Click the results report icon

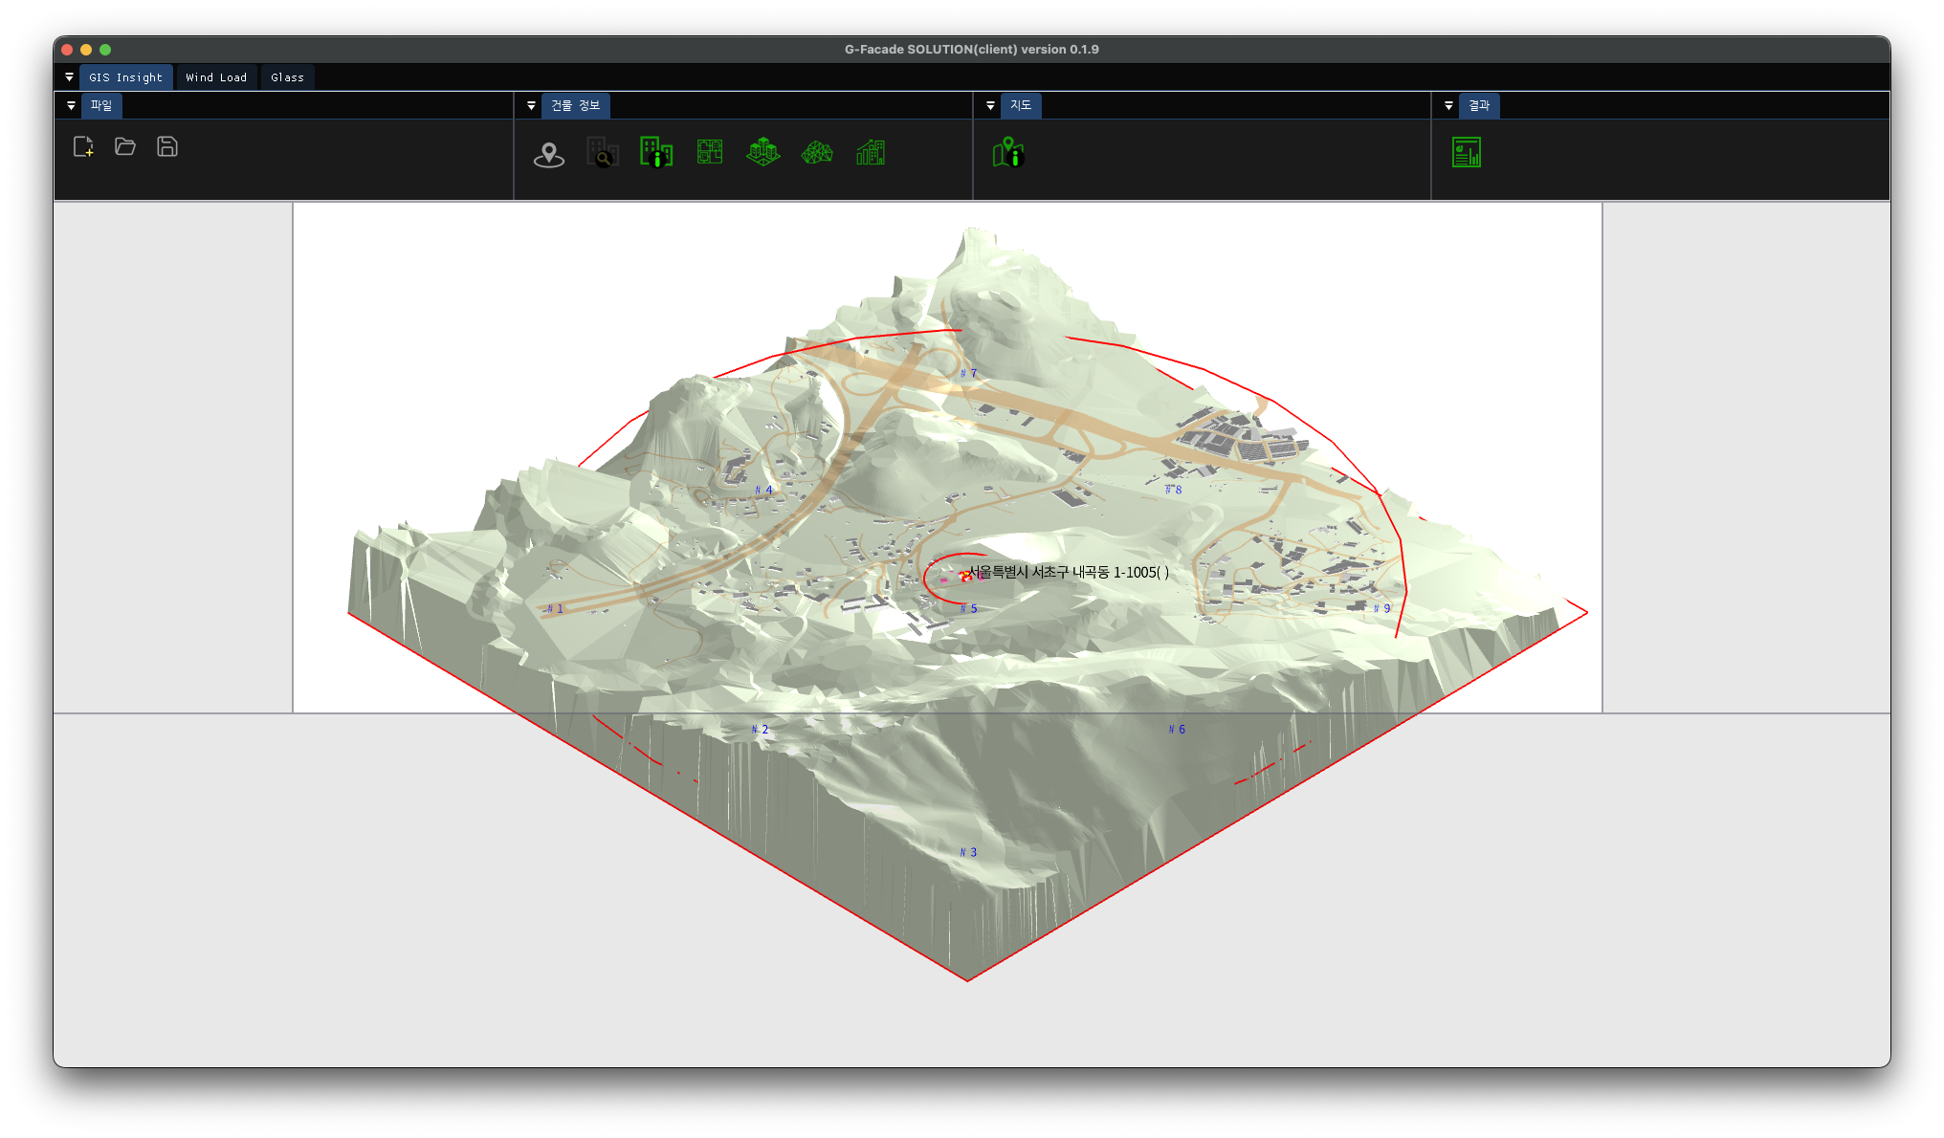click(x=1467, y=152)
